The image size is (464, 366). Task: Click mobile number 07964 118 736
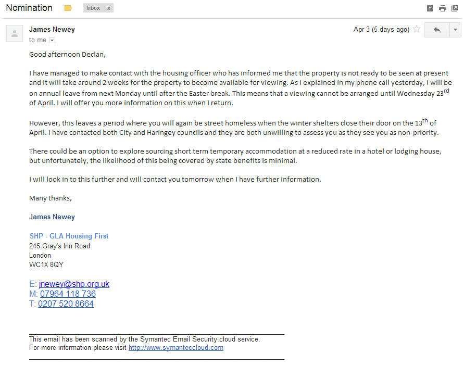pos(68,294)
